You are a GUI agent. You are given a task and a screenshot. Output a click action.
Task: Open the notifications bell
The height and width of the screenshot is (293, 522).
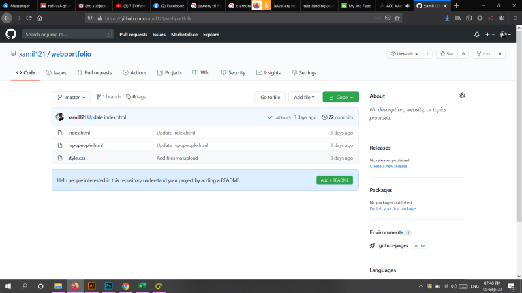tap(477, 34)
